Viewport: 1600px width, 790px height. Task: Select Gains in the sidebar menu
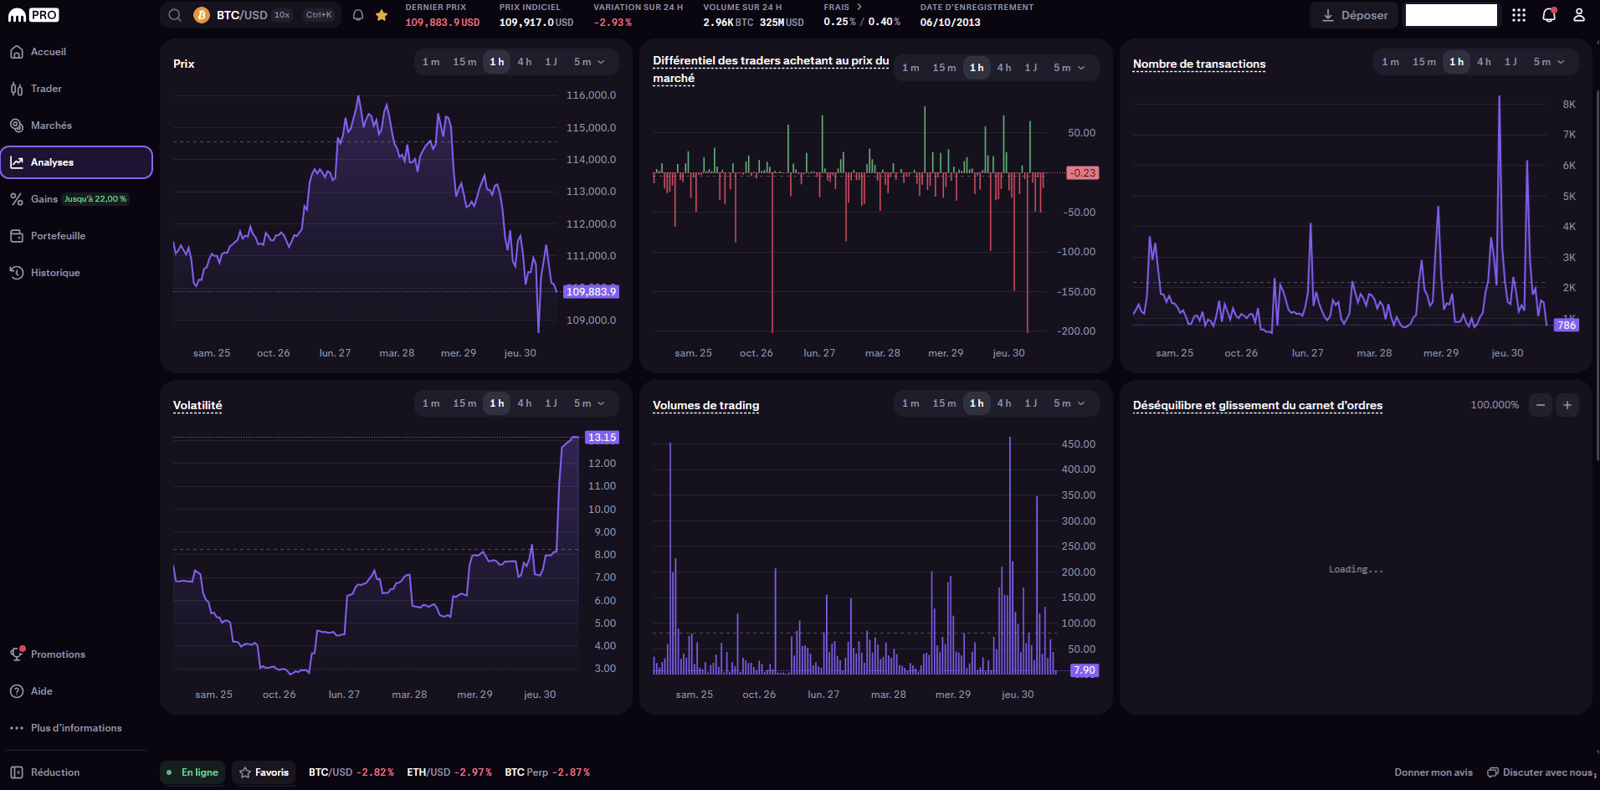(x=42, y=198)
